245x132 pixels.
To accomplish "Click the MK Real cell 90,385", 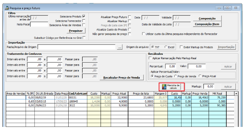I will point(217,105).
